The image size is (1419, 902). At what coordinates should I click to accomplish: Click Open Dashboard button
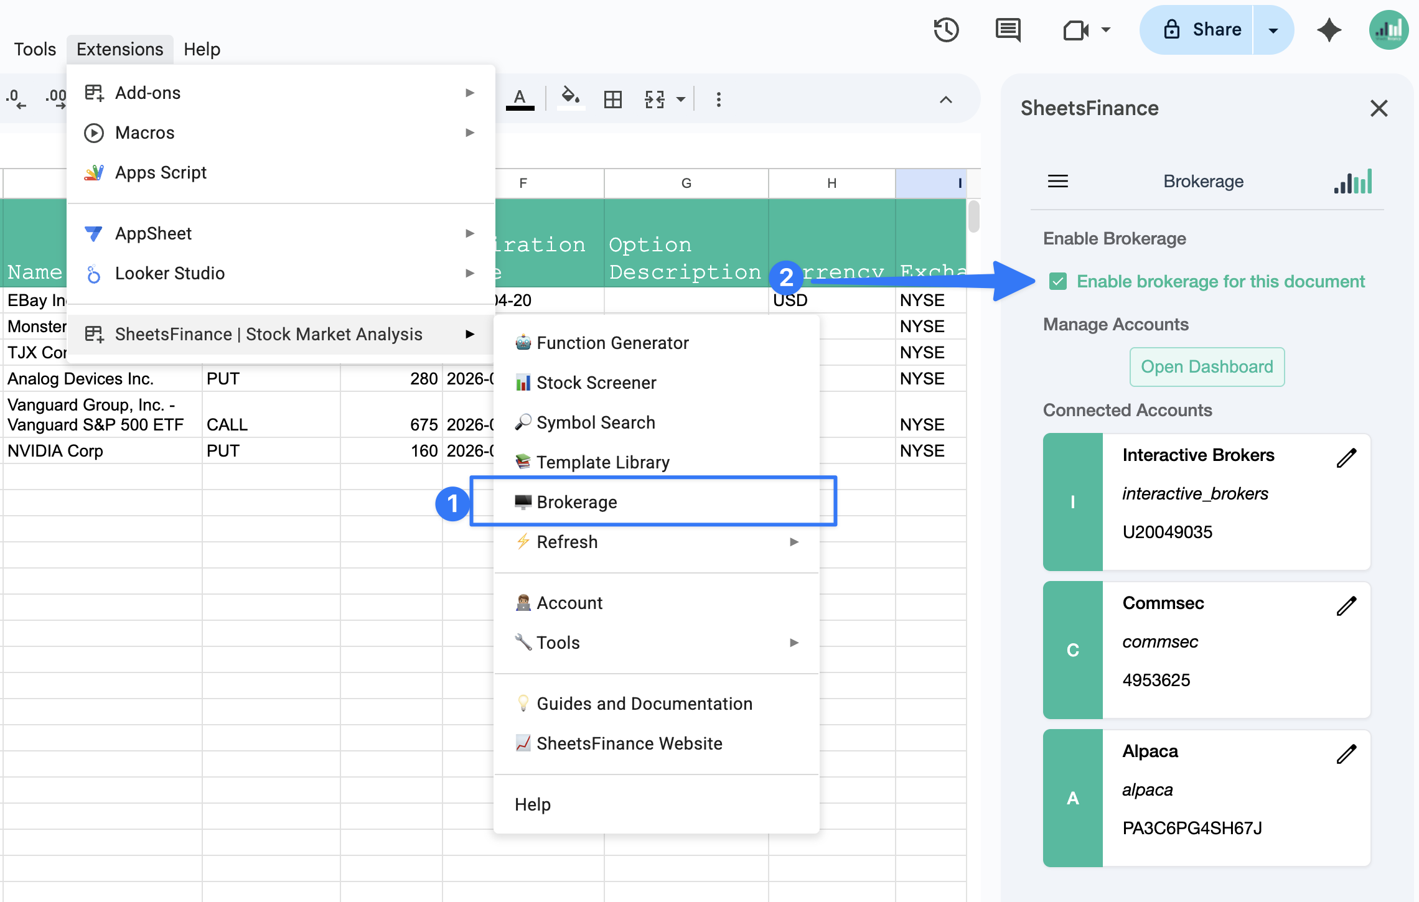(x=1207, y=367)
